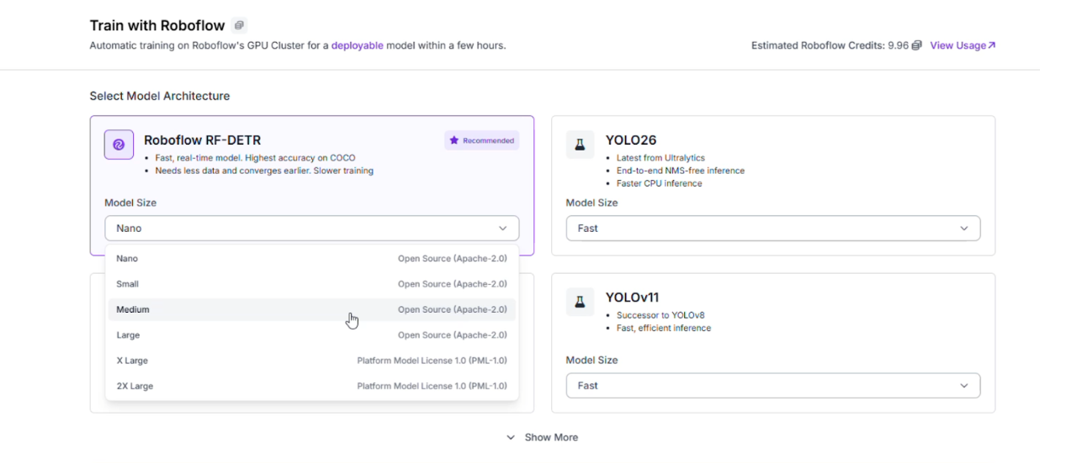The height and width of the screenshot is (474, 1082).
Task: Click the Roboflow RF-DETR purple logo icon
Action: 119,145
